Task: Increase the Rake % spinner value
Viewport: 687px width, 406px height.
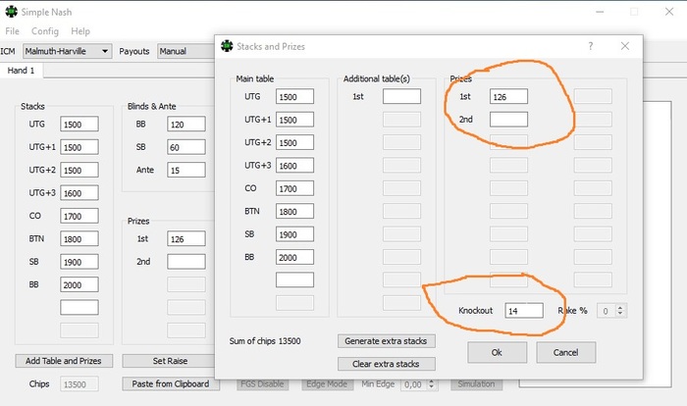Action: point(620,308)
